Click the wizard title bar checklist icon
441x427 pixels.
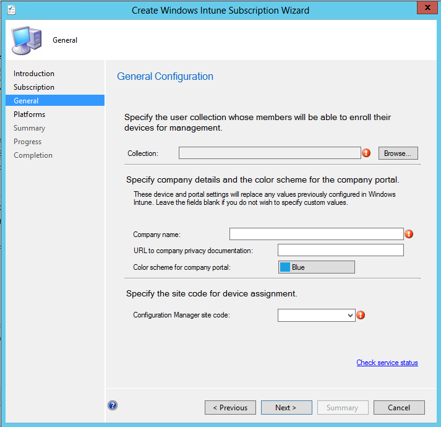[12, 10]
